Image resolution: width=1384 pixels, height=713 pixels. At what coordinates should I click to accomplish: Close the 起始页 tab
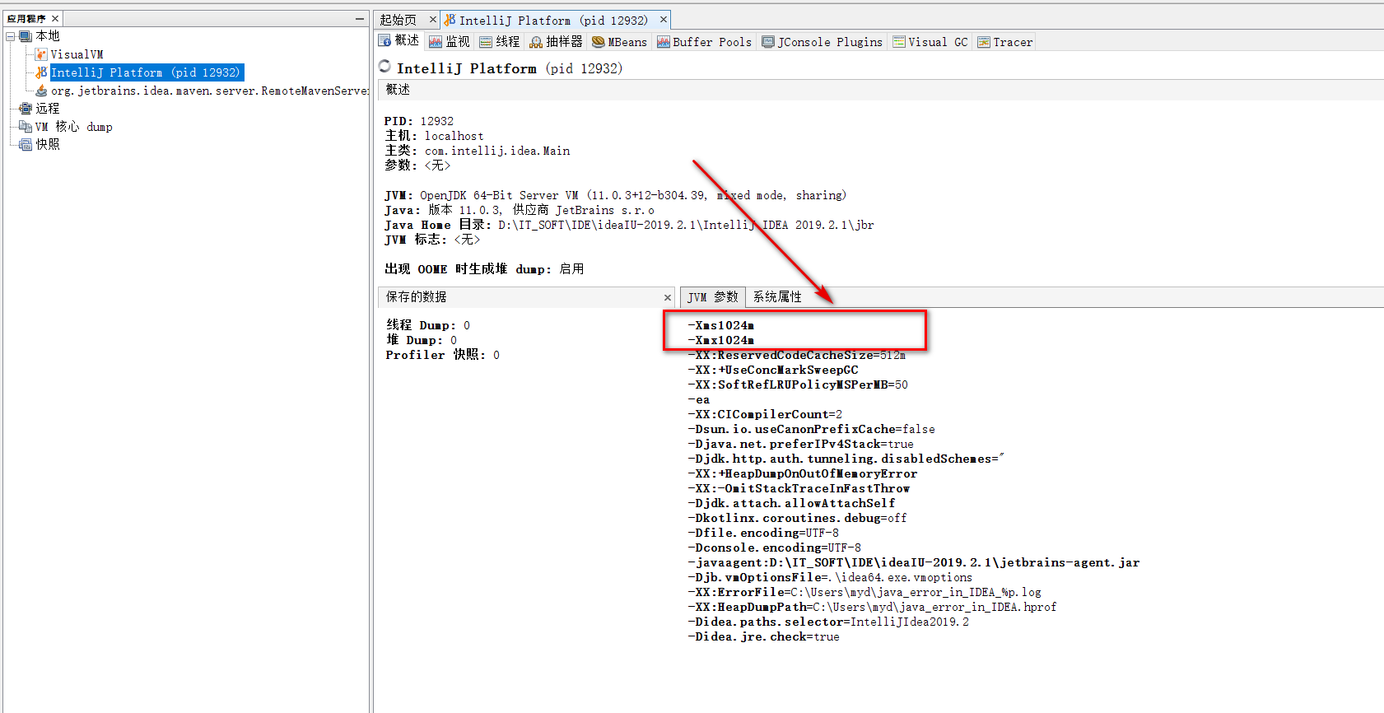433,20
